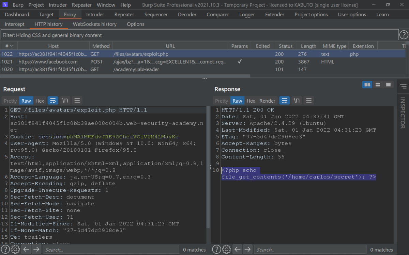Go to previous Response search match
409x255 pixels.
coord(238,250)
